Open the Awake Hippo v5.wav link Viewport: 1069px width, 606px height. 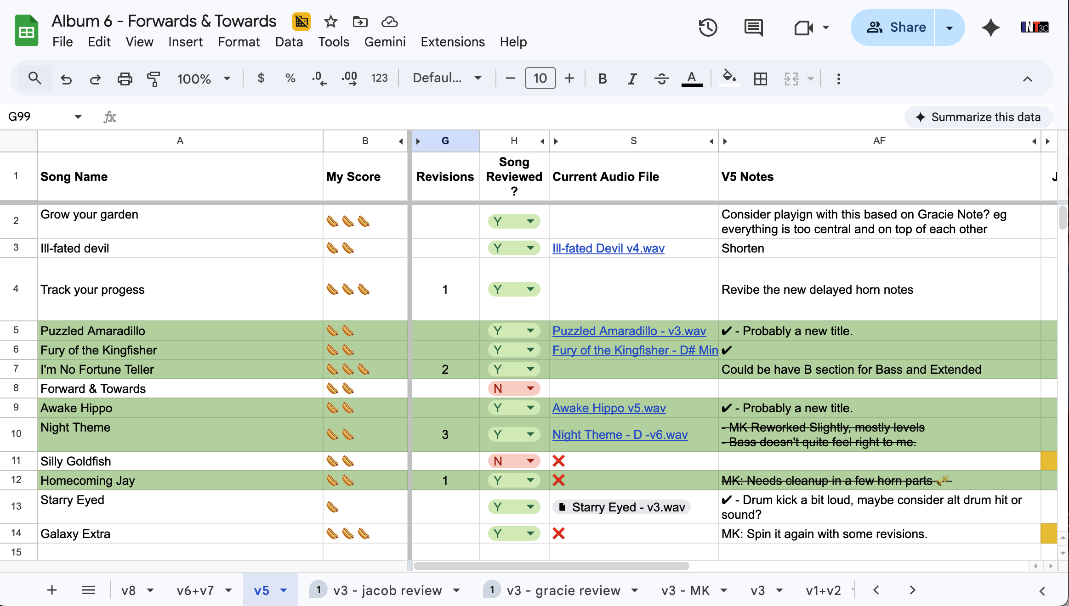tap(608, 408)
